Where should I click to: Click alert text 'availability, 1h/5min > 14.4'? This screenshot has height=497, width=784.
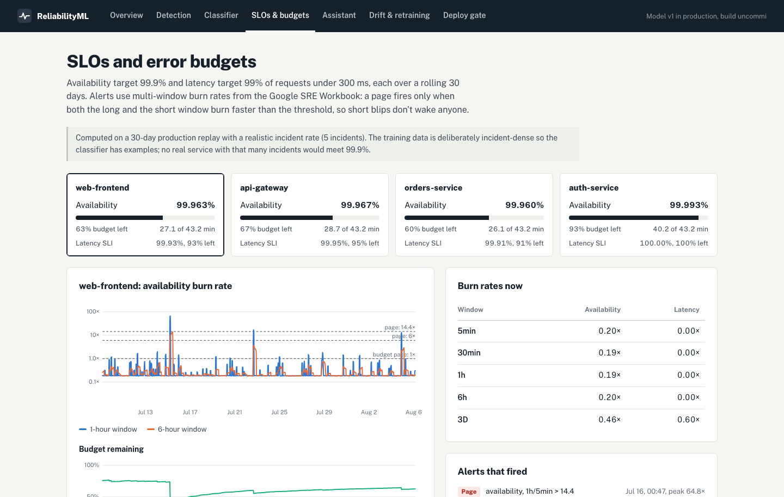tap(530, 492)
